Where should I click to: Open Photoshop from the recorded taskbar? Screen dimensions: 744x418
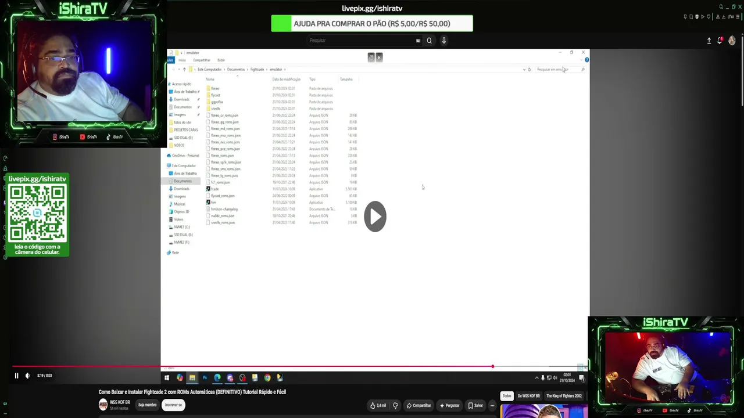tap(205, 378)
